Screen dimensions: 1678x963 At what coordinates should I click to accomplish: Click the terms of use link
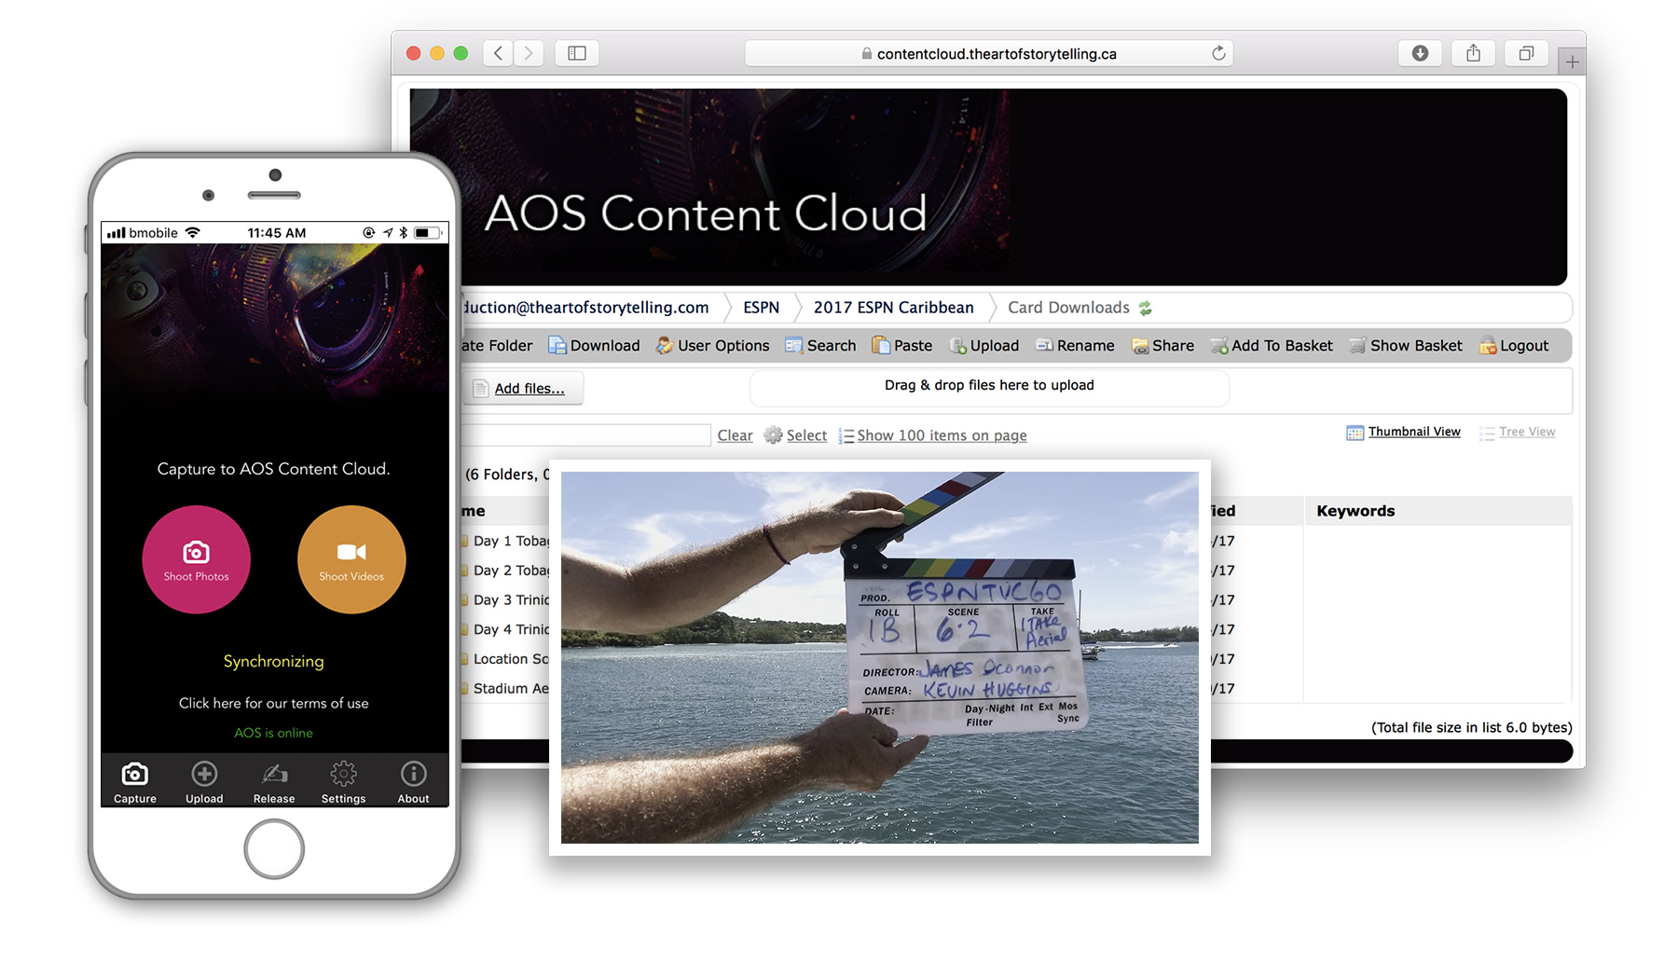(273, 703)
